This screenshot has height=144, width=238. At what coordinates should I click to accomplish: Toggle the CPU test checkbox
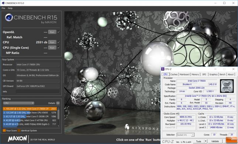[x=59, y=42]
